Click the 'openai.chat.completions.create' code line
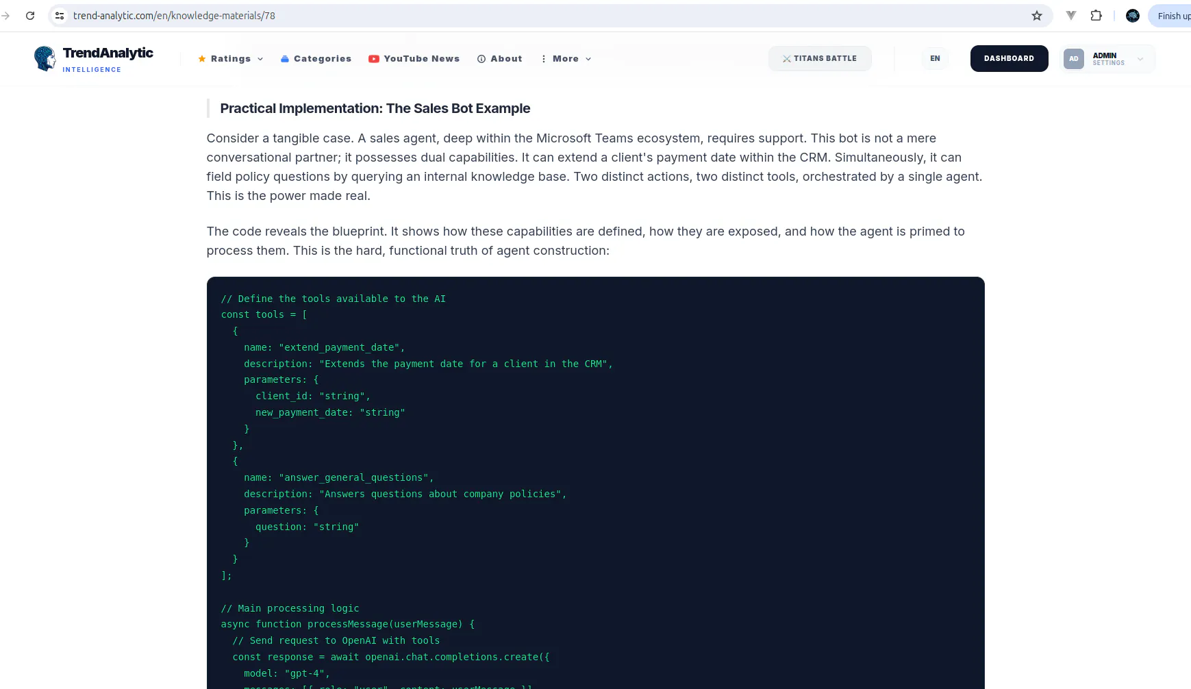The width and height of the screenshot is (1191, 689). (x=390, y=657)
